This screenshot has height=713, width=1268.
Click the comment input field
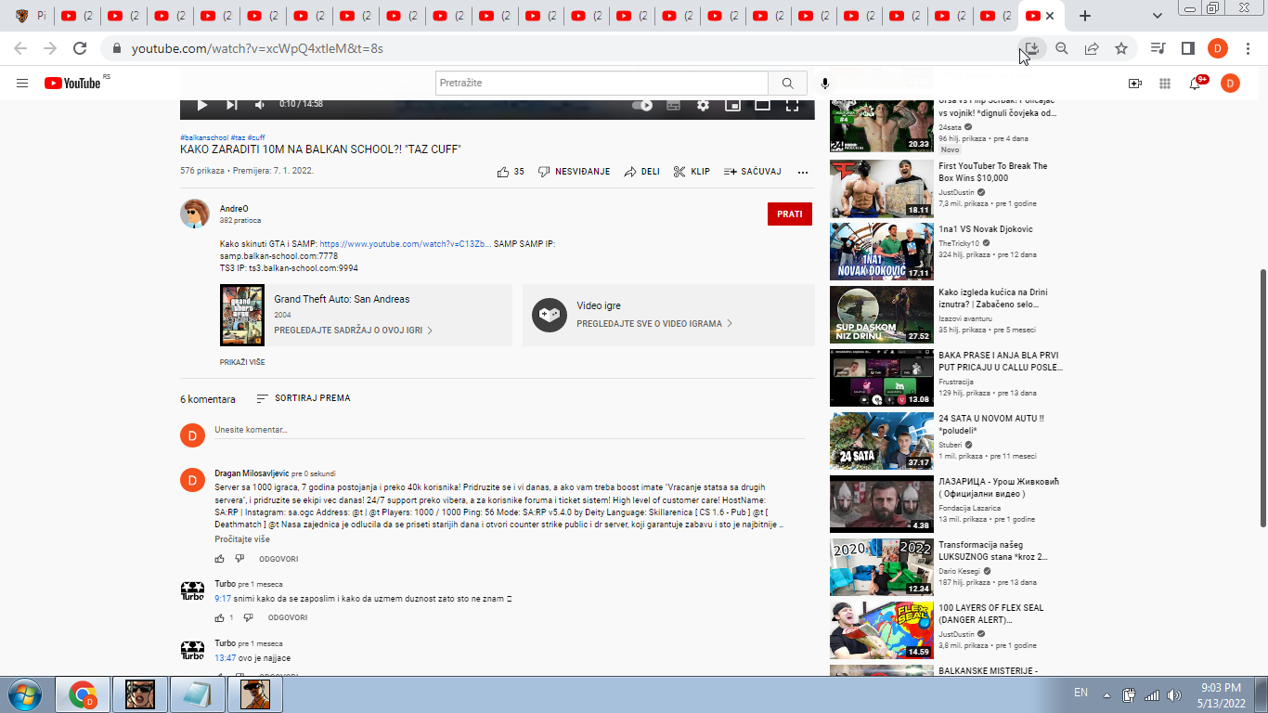pos(510,430)
